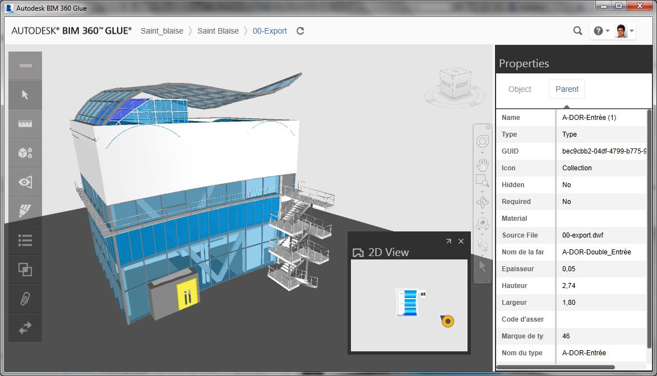The height and width of the screenshot is (376, 657).
Task: Open the Measure ruler tool
Action: pos(25,124)
